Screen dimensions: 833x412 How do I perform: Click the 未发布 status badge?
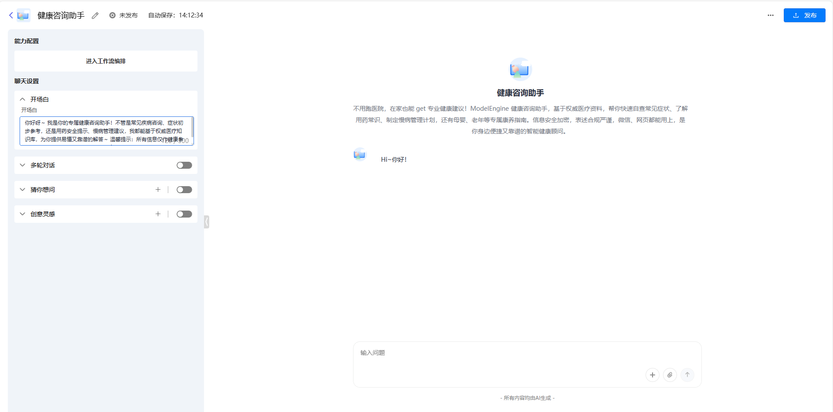pos(123,15)
